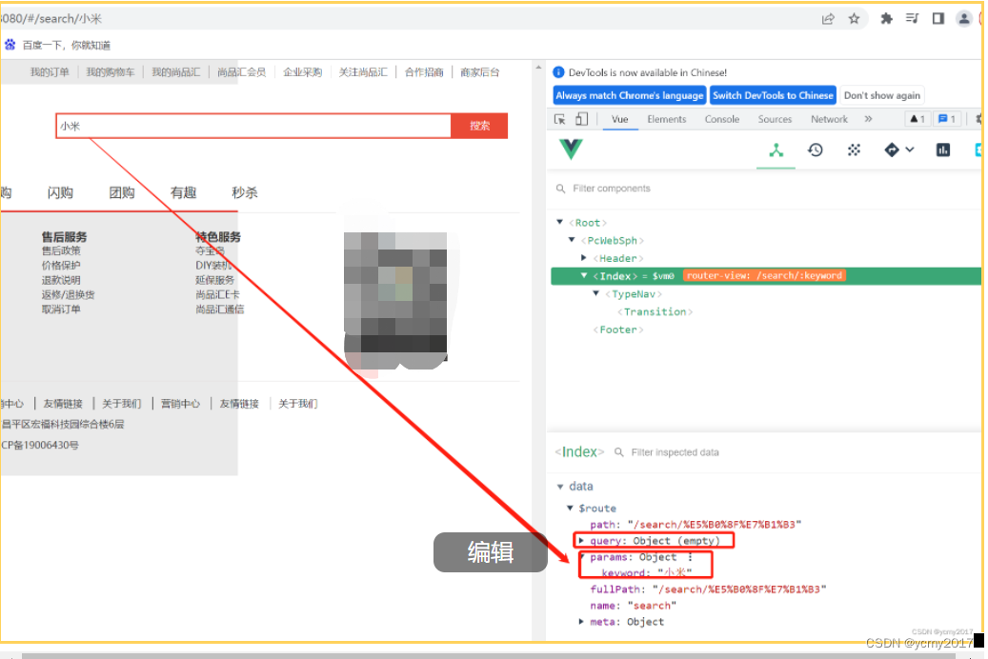Click the name value "search"
Viewport: 988px width, 659px height.
click(652, 606)
